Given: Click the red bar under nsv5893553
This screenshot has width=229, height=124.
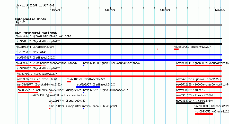Looking at the screenshot, I should [204, 114].
